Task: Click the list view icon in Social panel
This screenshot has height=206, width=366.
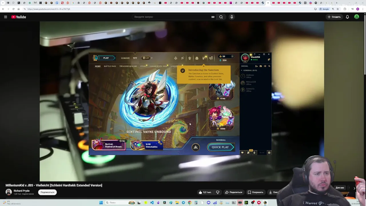Action: [265, 66]
